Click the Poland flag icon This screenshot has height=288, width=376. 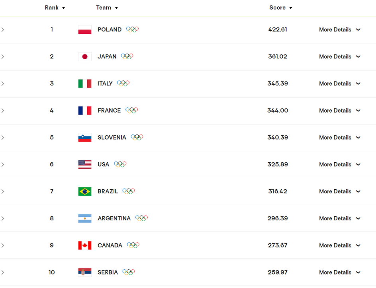[x=85, y=30]
